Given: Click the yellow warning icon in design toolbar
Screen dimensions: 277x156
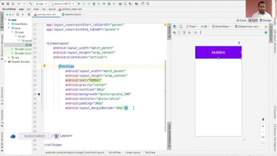Looking at the screenshot, I should pyautogui.click(x=266, y=26).
